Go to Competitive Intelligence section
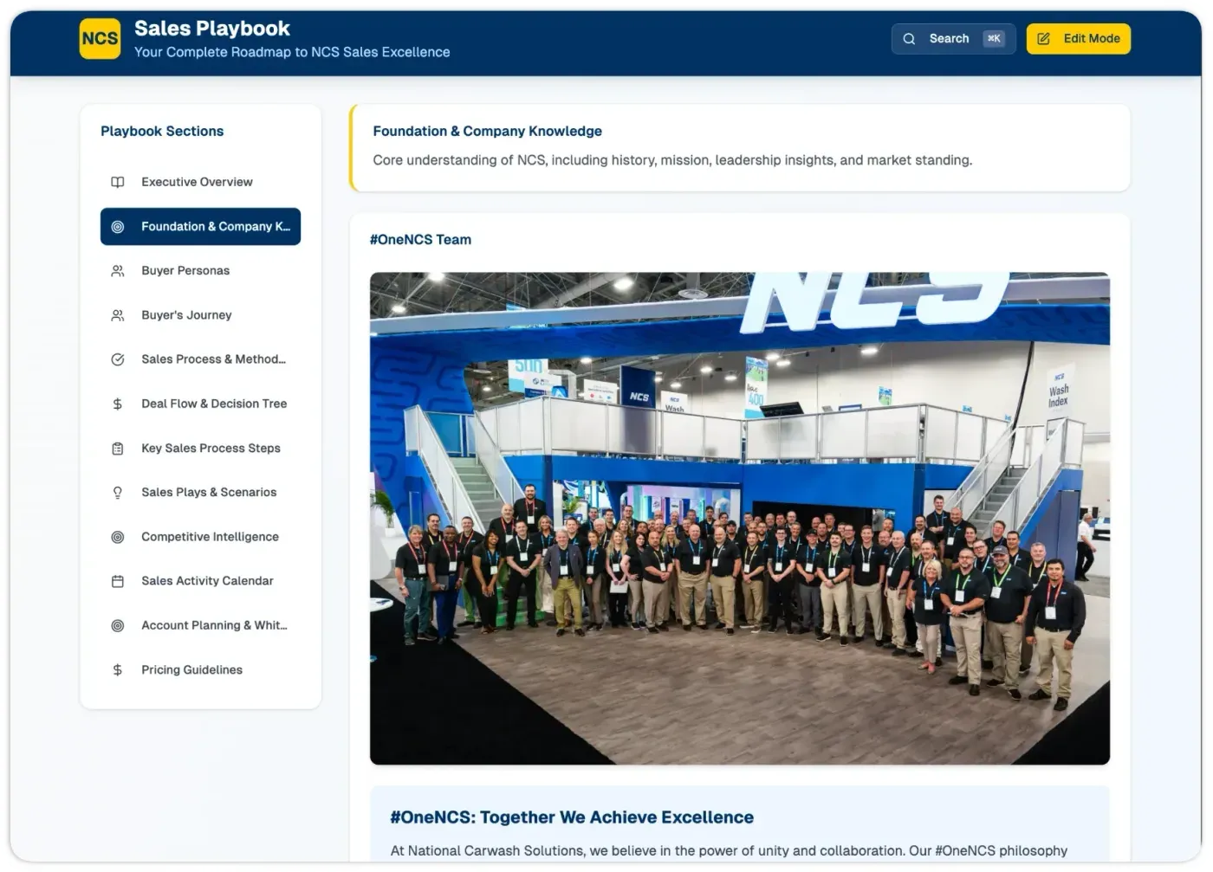This screenshot has height=872, width=1213. pos(200,537)
